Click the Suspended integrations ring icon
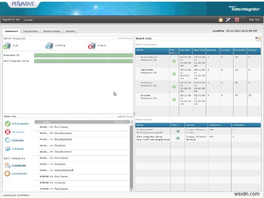Screen dimensions: 264x198 [x=7, y=173]
